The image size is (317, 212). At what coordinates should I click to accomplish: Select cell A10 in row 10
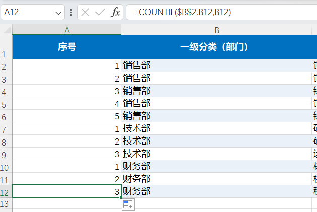pyautogui.click(x=67, y=166)
